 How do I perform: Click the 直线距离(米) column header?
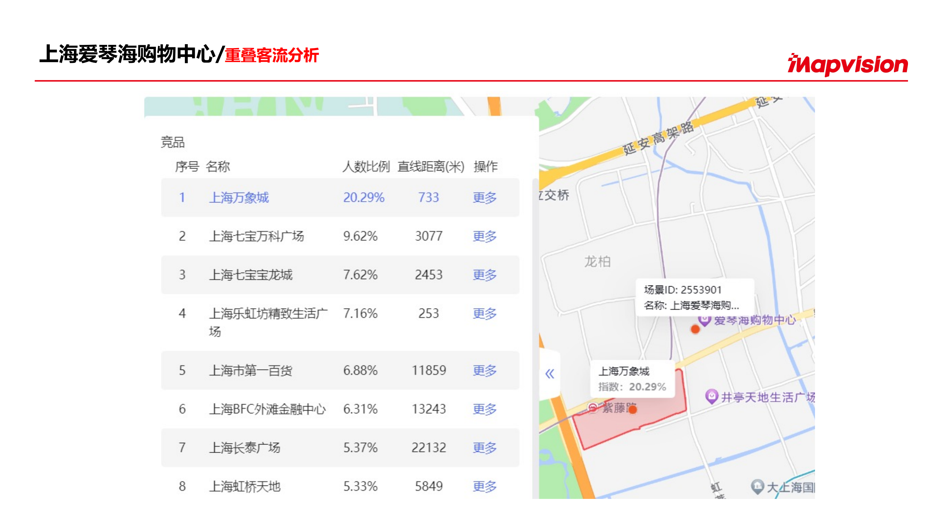pos(431,167)
